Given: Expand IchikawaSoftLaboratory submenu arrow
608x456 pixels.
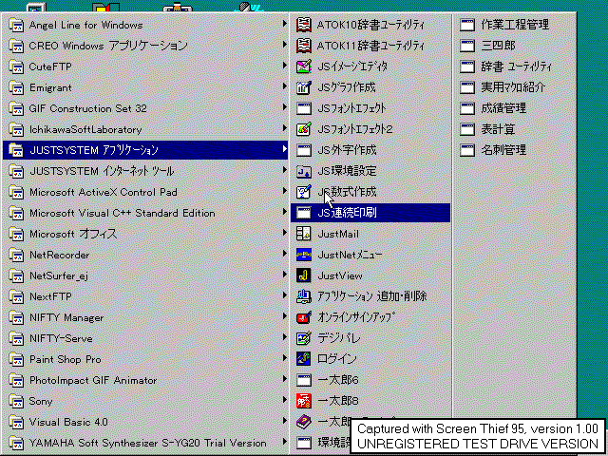Looking at the screenshot, I should [x=284, y=128].
